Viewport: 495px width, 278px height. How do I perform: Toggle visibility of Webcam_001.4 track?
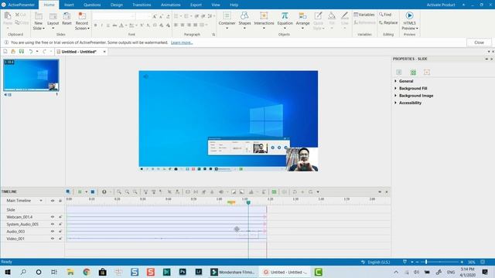pos(53,217)
